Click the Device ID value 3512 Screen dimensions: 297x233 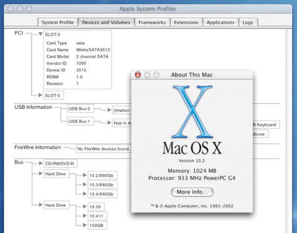pos(81,70)
